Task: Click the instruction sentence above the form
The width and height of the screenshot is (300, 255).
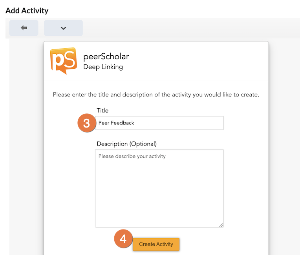Action: (x=156, y=95)
